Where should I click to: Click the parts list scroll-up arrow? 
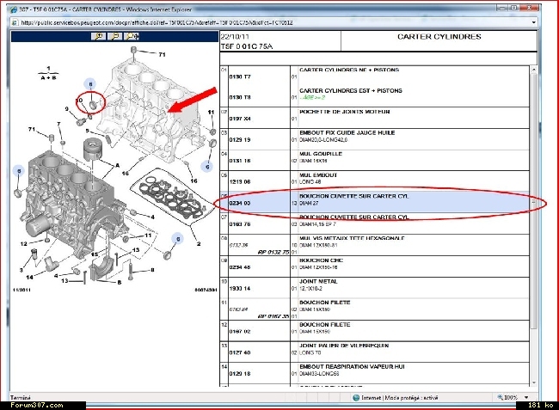[534, 70]
